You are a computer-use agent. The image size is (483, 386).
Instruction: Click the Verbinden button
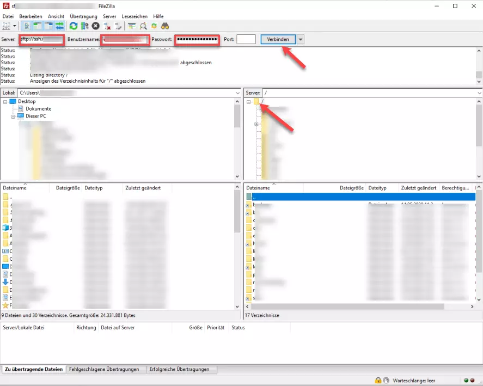pos(278,39)
